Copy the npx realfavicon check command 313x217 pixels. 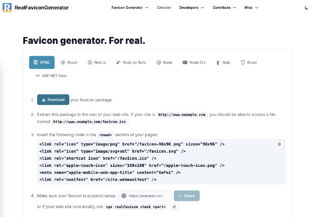[x=174, y=206]
